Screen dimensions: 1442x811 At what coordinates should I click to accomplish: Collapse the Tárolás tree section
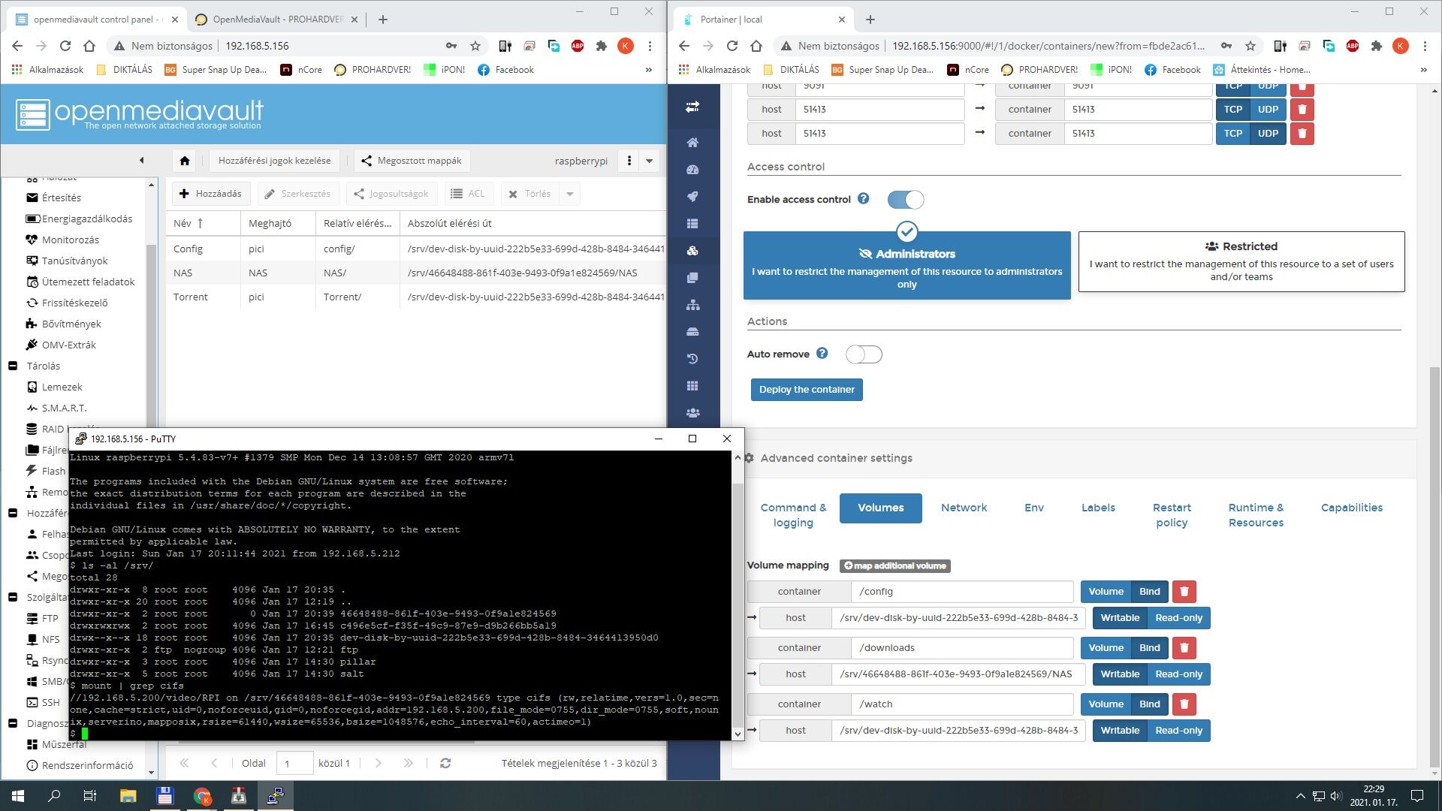[x=13, y=366]
